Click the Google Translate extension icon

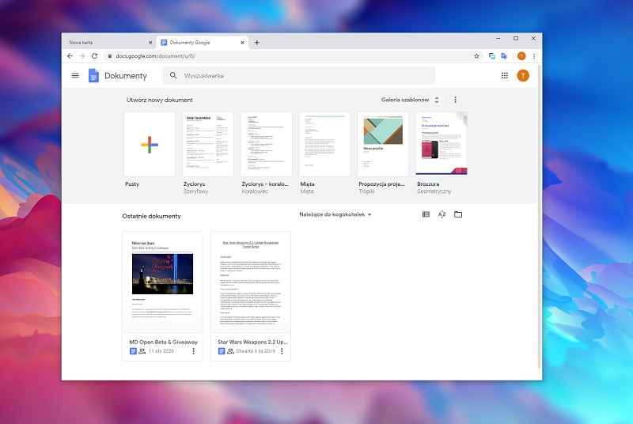click(x=504, y=56)
